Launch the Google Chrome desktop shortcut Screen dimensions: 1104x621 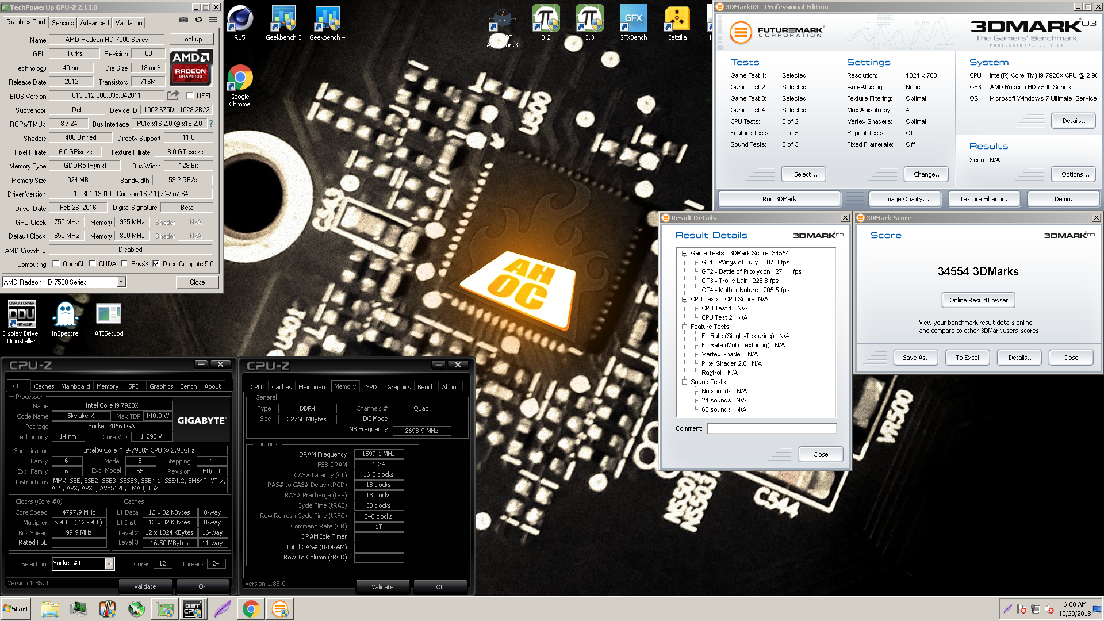tap(240, 86)
